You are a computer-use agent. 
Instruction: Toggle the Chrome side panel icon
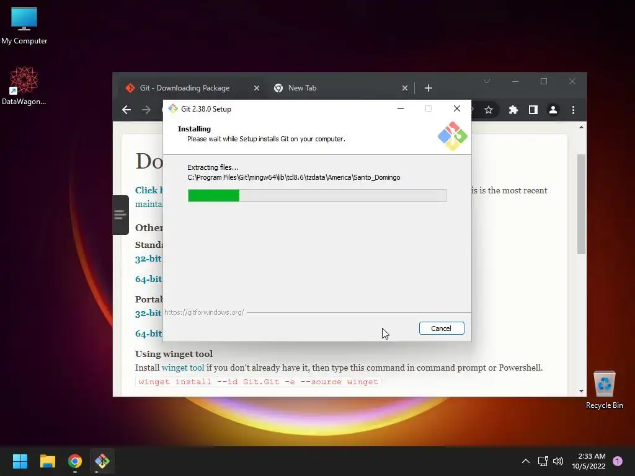(x=533, y=110)
